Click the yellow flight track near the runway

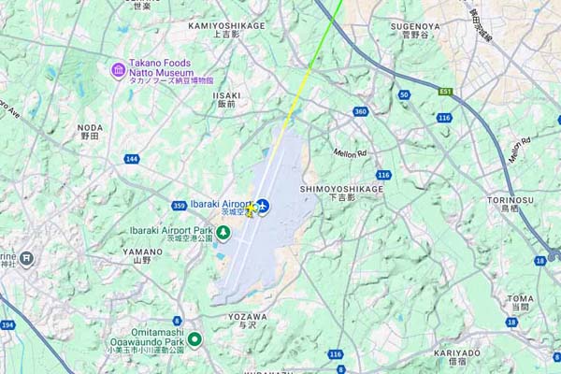click(x=289, y=114)
